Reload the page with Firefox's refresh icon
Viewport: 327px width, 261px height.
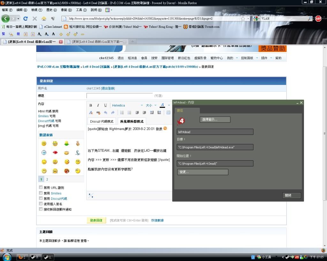(x=26, y=18)
